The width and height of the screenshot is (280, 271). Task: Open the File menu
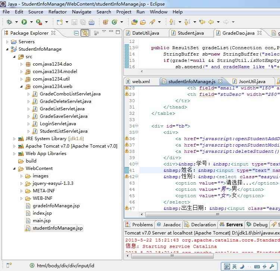[6, 12]
